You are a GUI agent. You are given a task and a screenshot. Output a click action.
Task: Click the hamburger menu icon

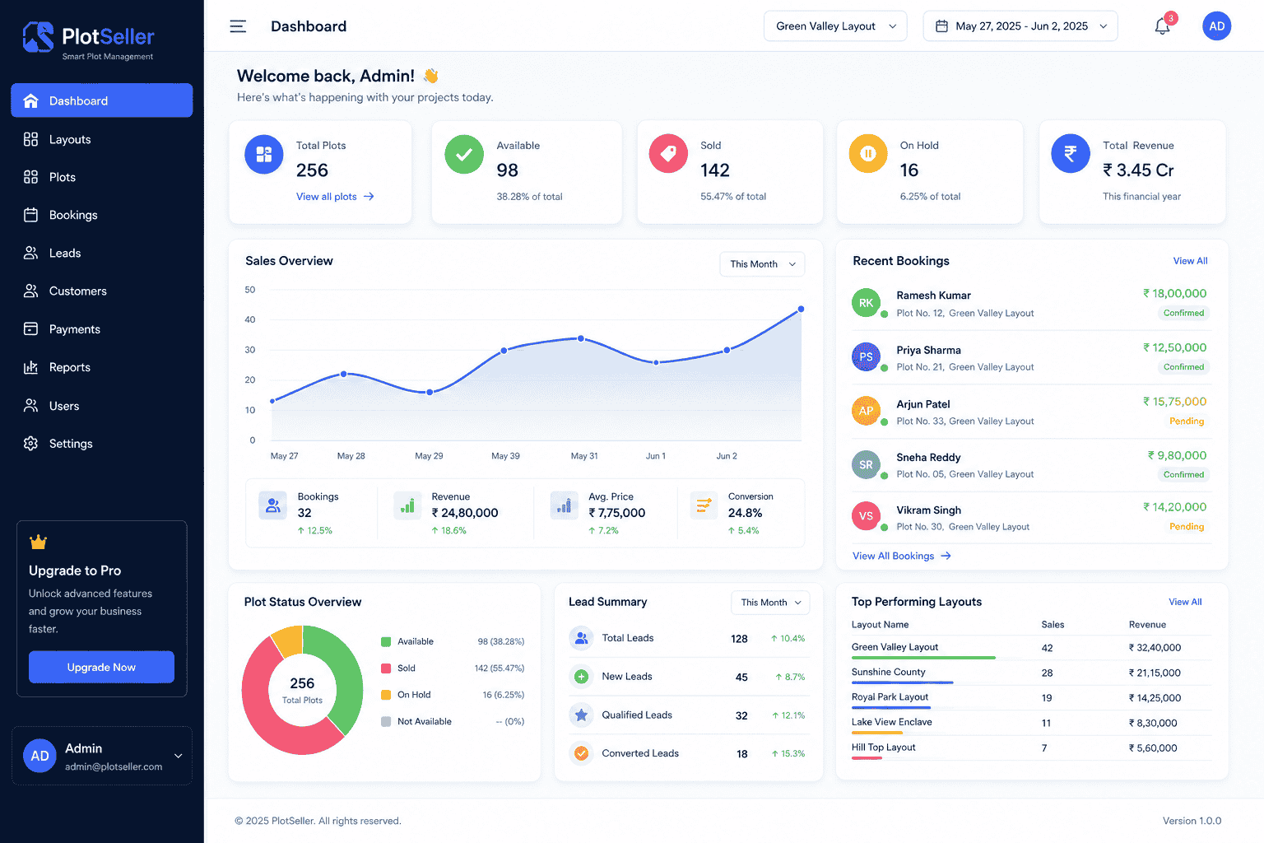click(x=238, y=26)
